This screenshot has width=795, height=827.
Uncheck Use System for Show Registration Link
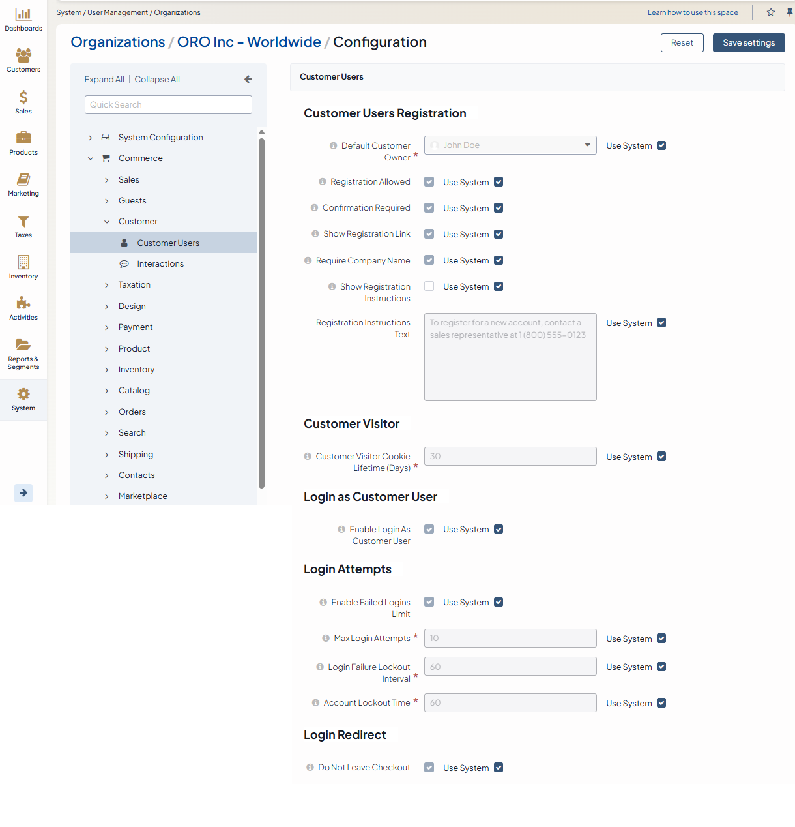(499, 234)
